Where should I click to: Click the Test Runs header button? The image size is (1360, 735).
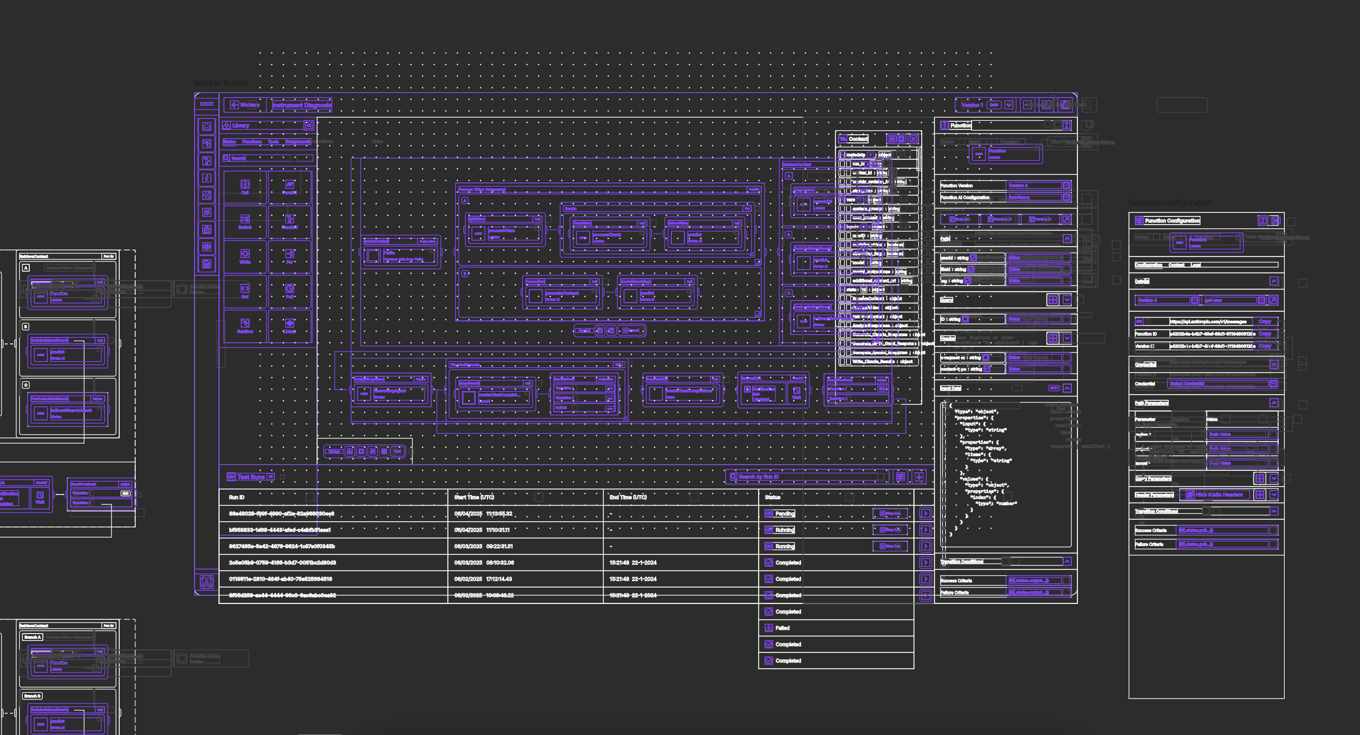click(251, 477)
